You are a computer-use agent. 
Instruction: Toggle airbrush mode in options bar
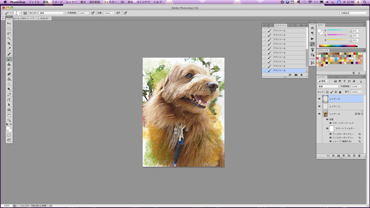click(x=118, y=13)
